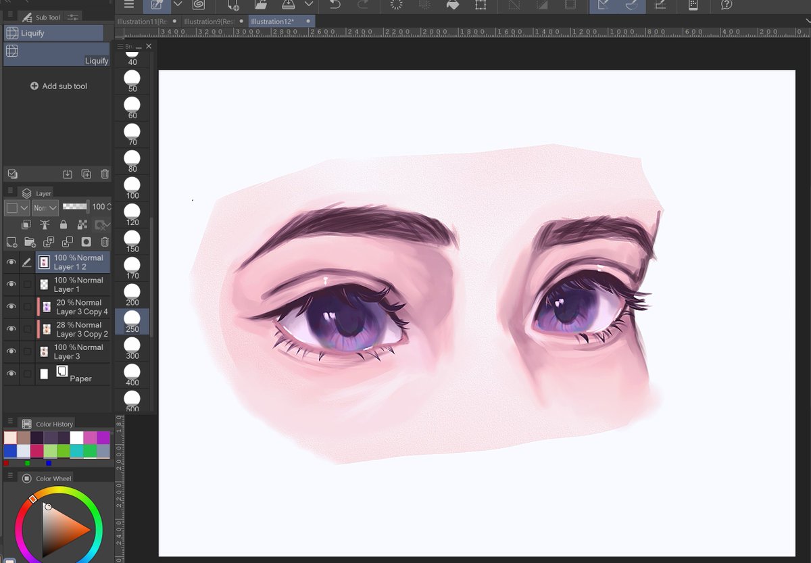Open the layer palette color dropdown
This screenshot has width=811, height=563.
[17, 207]
